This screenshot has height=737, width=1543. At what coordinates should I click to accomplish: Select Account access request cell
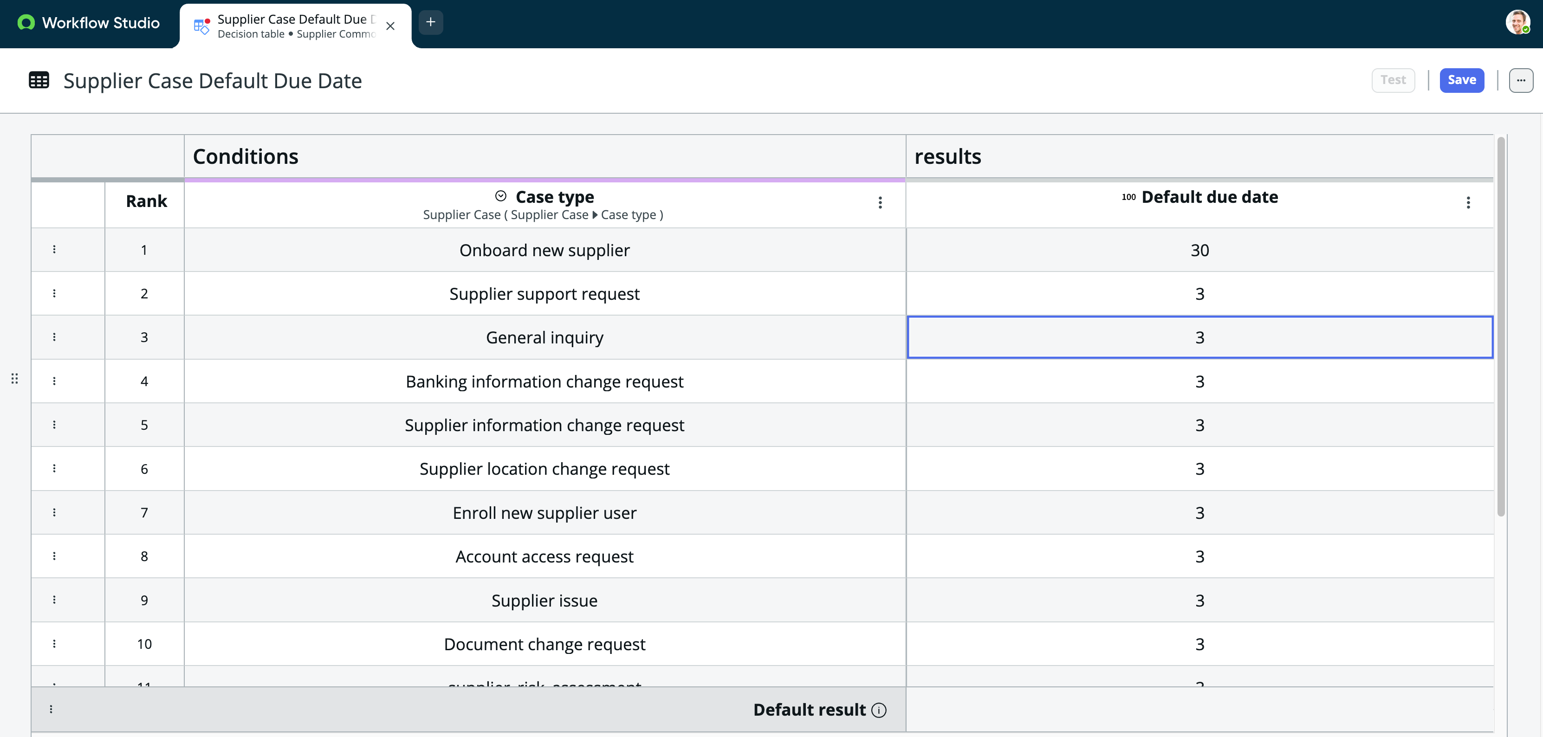[545, 556]
